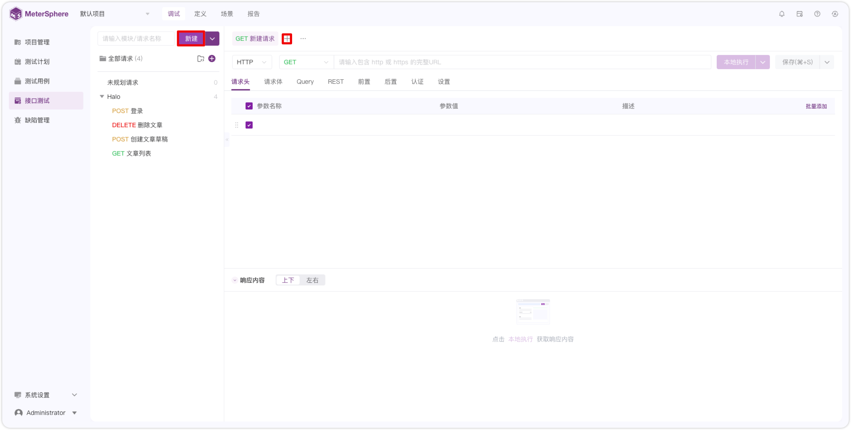Open the more options ellipsis next to tabs
Viewport: 851px width, 430px height.
[x=303, y=39]
